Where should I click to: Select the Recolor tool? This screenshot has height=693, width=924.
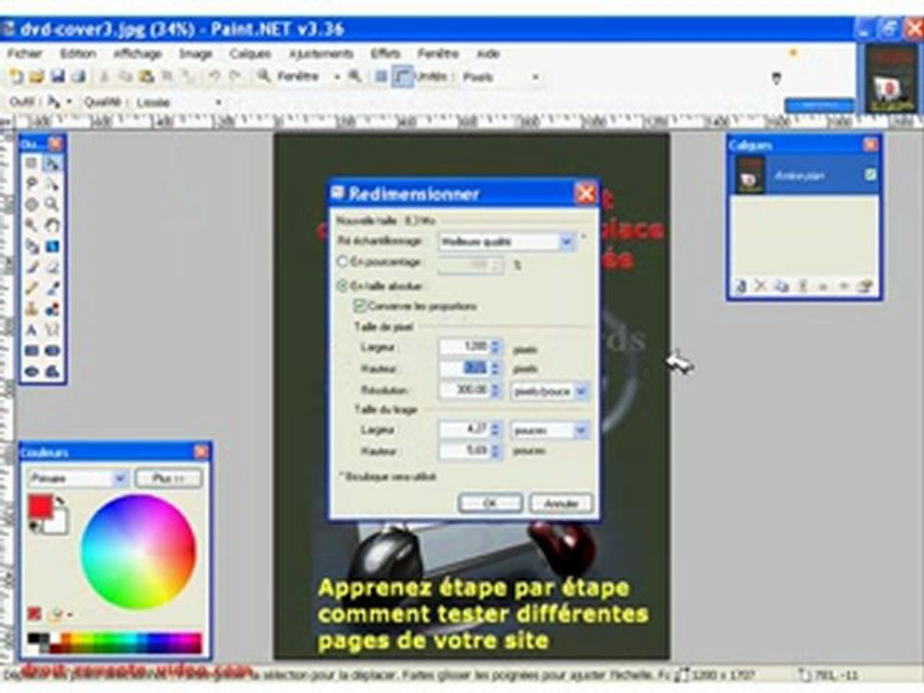(x=52, y=309)
